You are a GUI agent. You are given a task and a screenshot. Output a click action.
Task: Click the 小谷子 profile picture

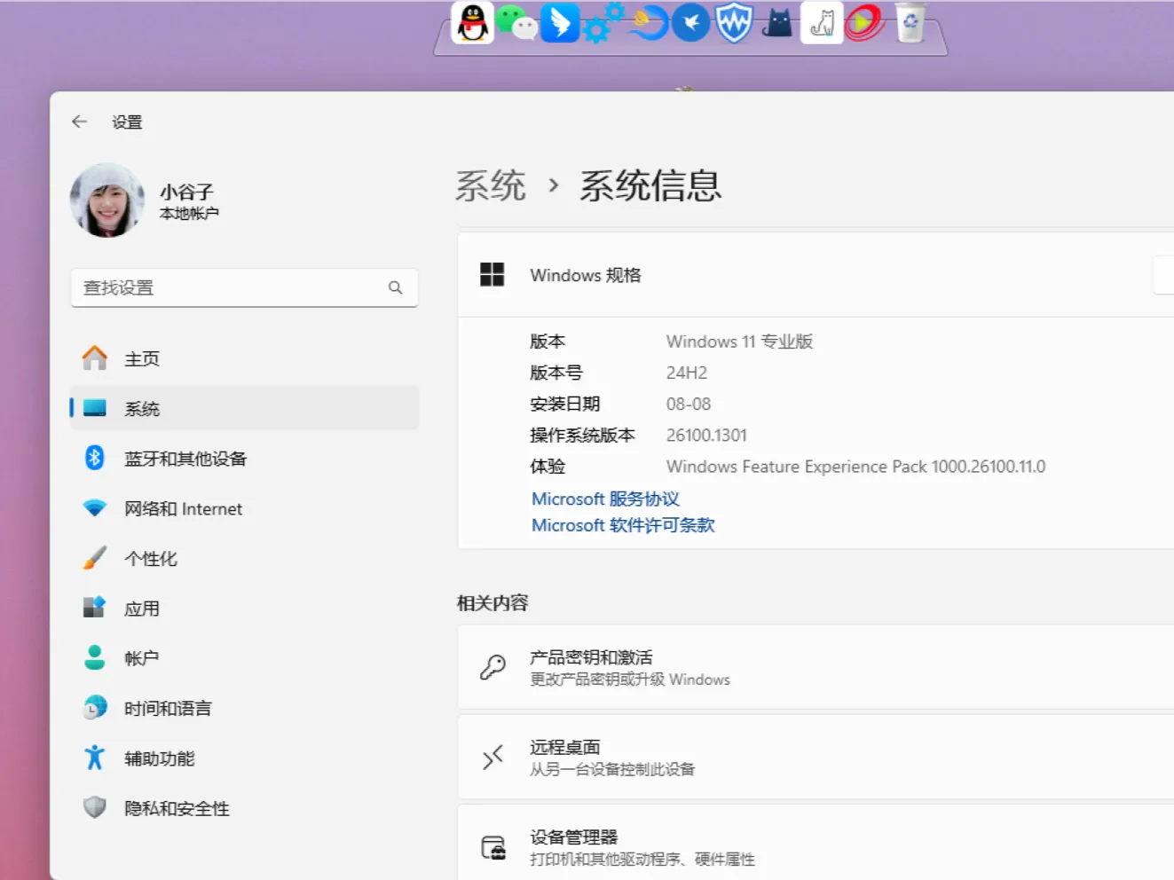coord(106,200)
